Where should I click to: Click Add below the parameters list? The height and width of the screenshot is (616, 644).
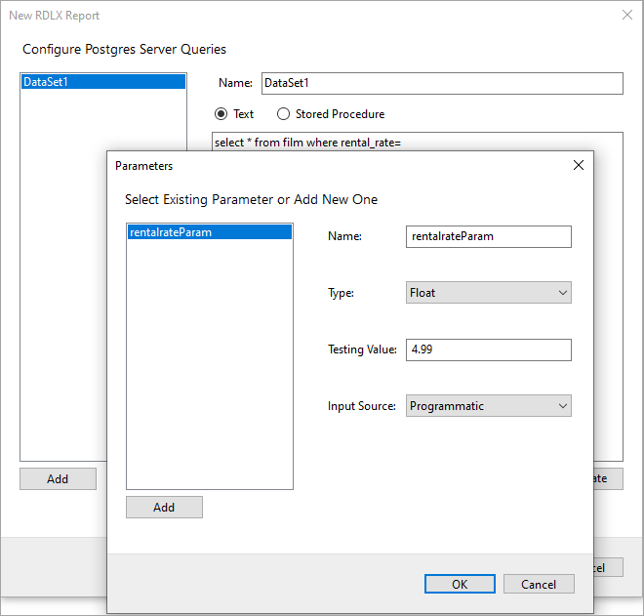164,507
